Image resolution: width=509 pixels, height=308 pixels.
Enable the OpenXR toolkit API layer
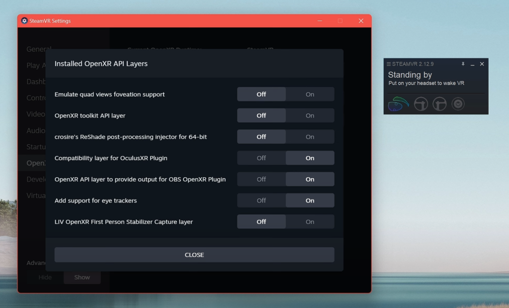tap(310, 115)
